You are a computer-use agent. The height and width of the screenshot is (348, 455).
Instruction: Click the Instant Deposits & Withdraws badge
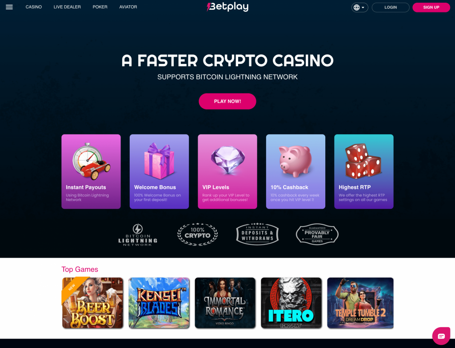pos(257,234)
